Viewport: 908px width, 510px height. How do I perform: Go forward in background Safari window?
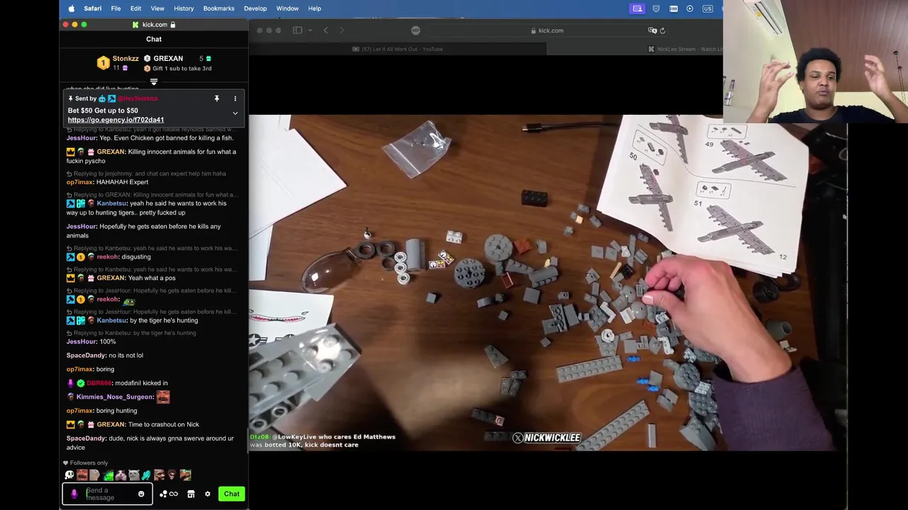[x=342, y=30]
